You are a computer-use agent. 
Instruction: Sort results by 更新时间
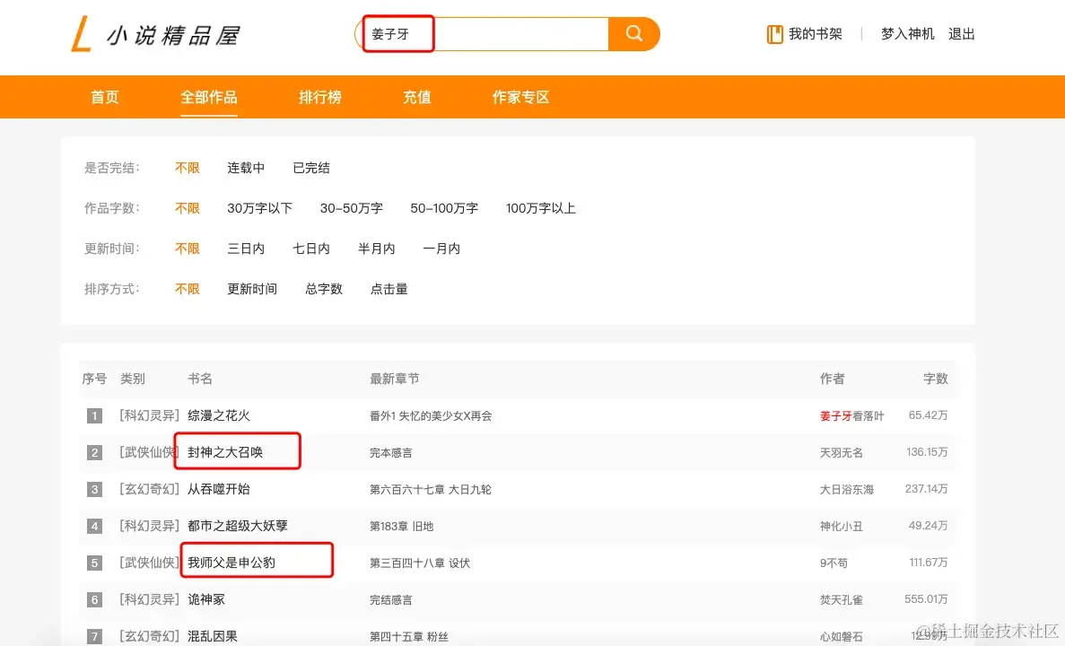252,289
